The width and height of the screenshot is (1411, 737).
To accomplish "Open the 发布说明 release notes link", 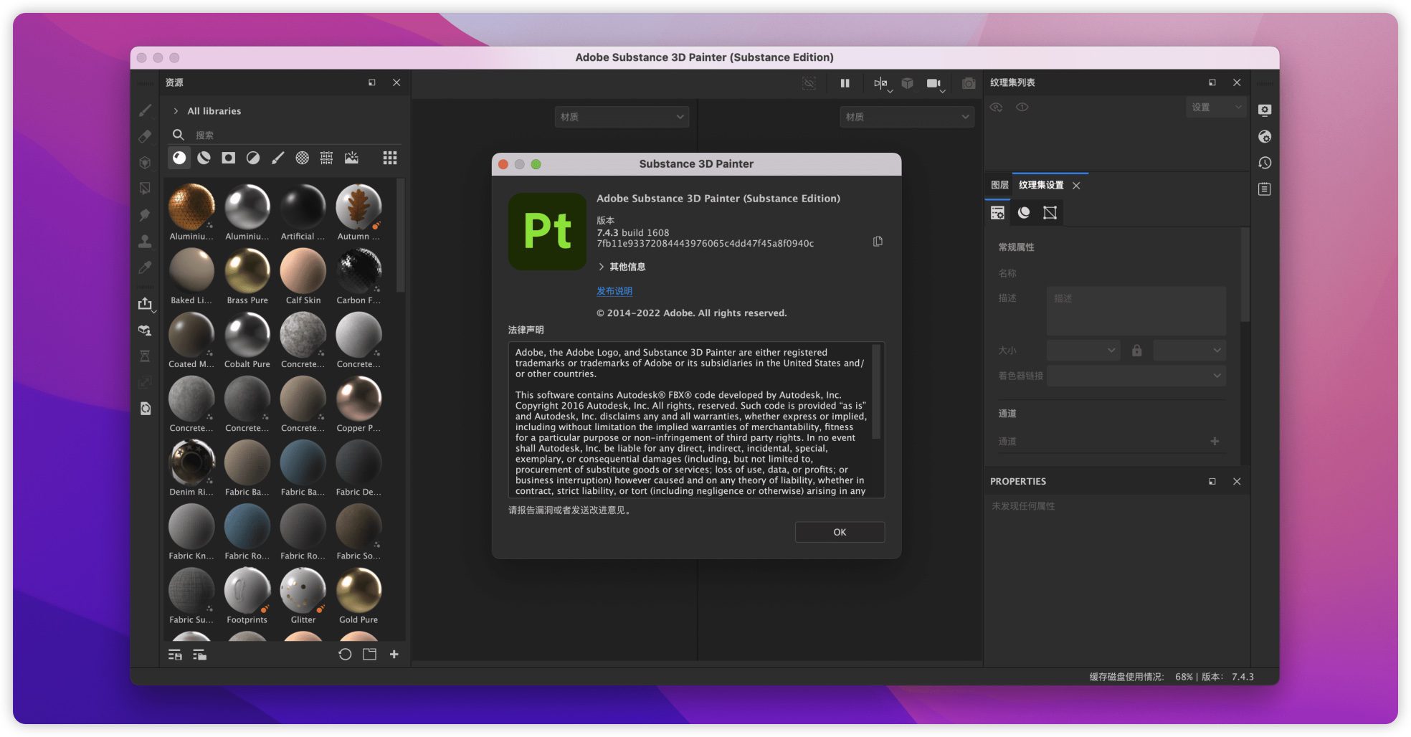I will 614,291.
